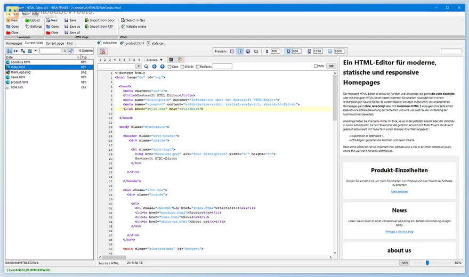This screenshot has width=469, height=277.
Task: Click the MR button
Action: [331, 67]
